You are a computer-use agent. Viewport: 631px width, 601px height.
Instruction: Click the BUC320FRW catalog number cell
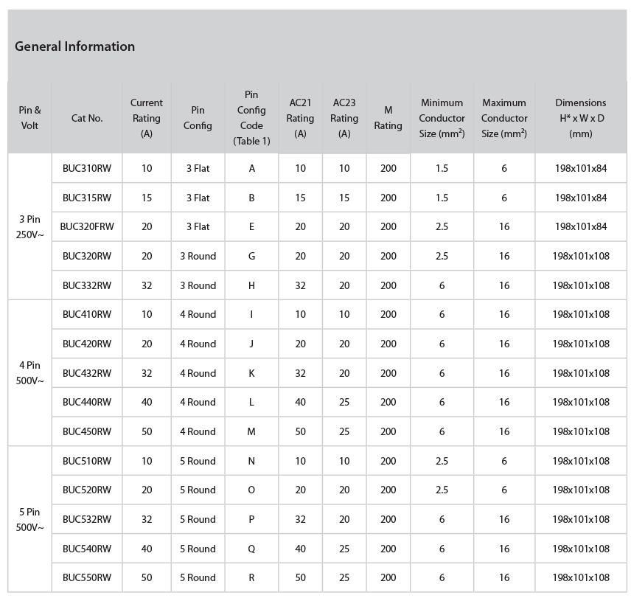(87, 226)
